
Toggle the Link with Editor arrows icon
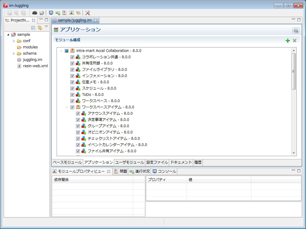click(40, 28)
